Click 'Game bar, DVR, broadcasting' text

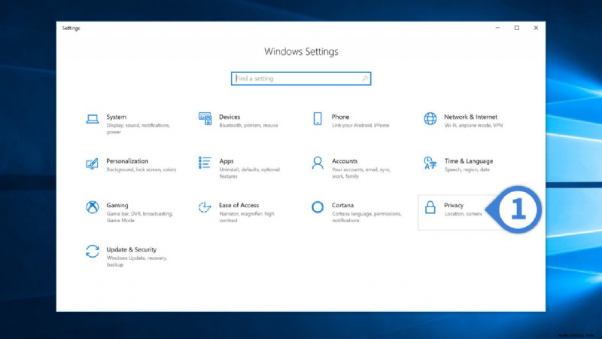pos(140,217)
